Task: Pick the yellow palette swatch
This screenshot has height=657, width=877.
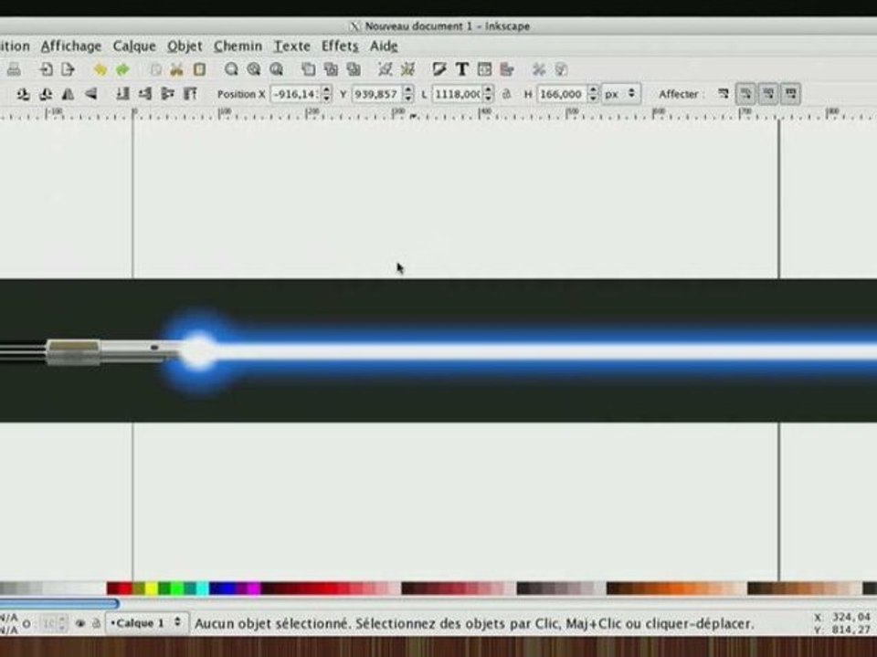Action: coord(152,589)
